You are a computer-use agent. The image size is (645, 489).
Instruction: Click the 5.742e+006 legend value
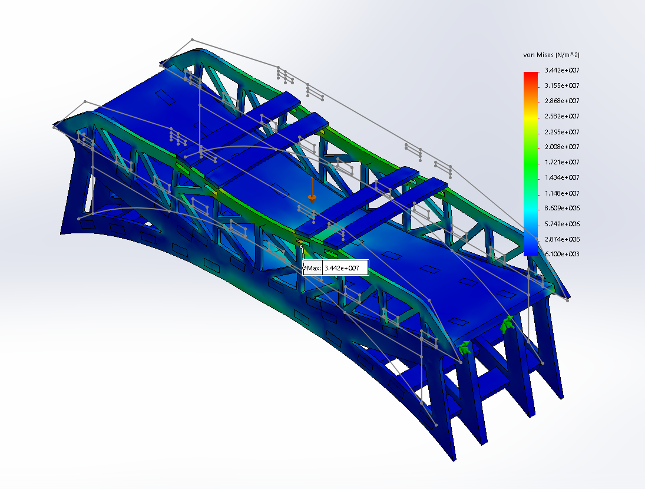(x=562, y=224)
